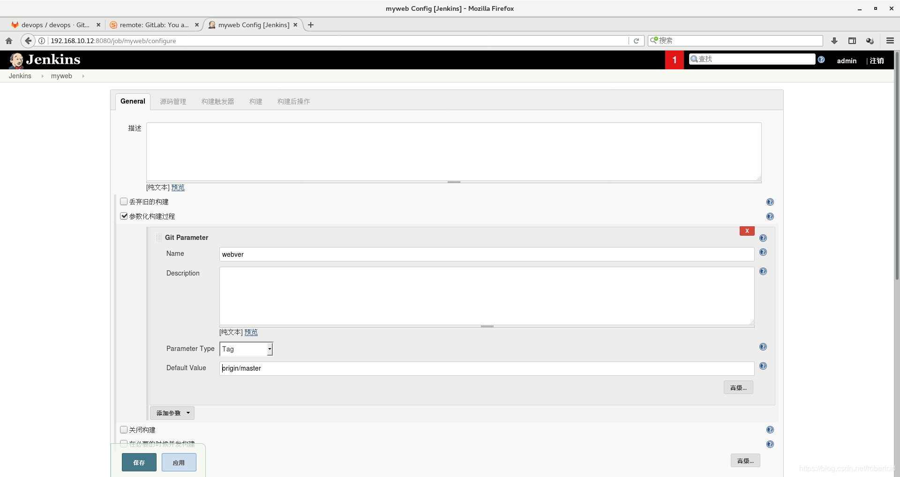Image resolution: width=900 pixels, height=477 pixels.
Task: Switch to the '构建触发器' tab
Action: [x=217, y=102]
